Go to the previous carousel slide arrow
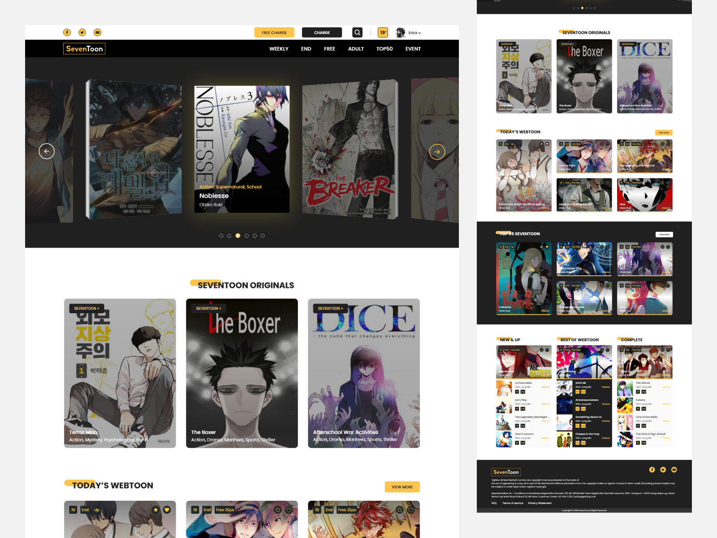 47,151
